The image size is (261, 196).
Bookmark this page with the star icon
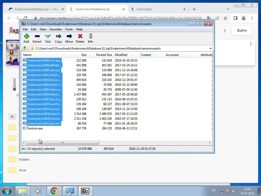click(225, 18)
